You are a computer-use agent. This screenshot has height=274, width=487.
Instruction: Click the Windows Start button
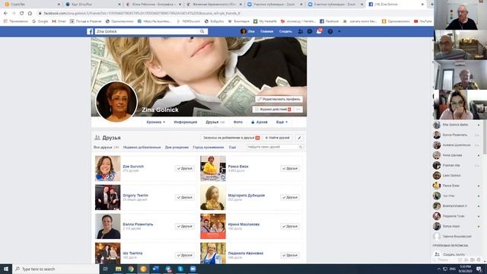(x=6, y=269)
